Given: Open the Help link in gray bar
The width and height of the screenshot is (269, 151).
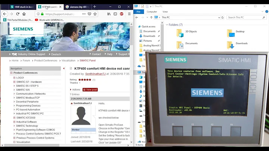Looking at the screenshot, I should (x=109, y=54).
